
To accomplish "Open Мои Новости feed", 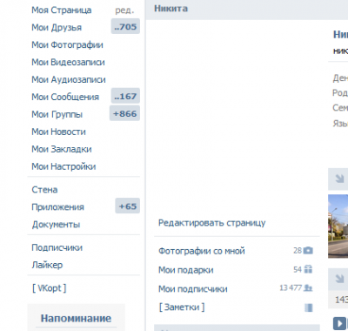I will 58,132.
